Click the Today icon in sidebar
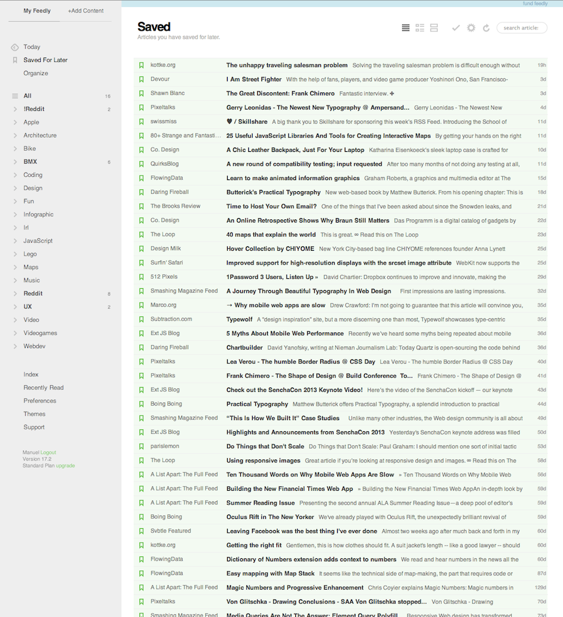This screenshot has height=617, width=563. (15, 48)
